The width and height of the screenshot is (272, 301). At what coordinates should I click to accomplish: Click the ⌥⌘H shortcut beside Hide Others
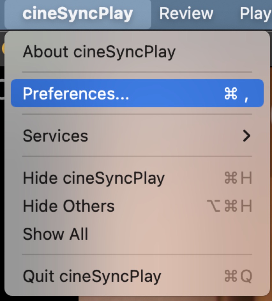[x=230, y=206]
